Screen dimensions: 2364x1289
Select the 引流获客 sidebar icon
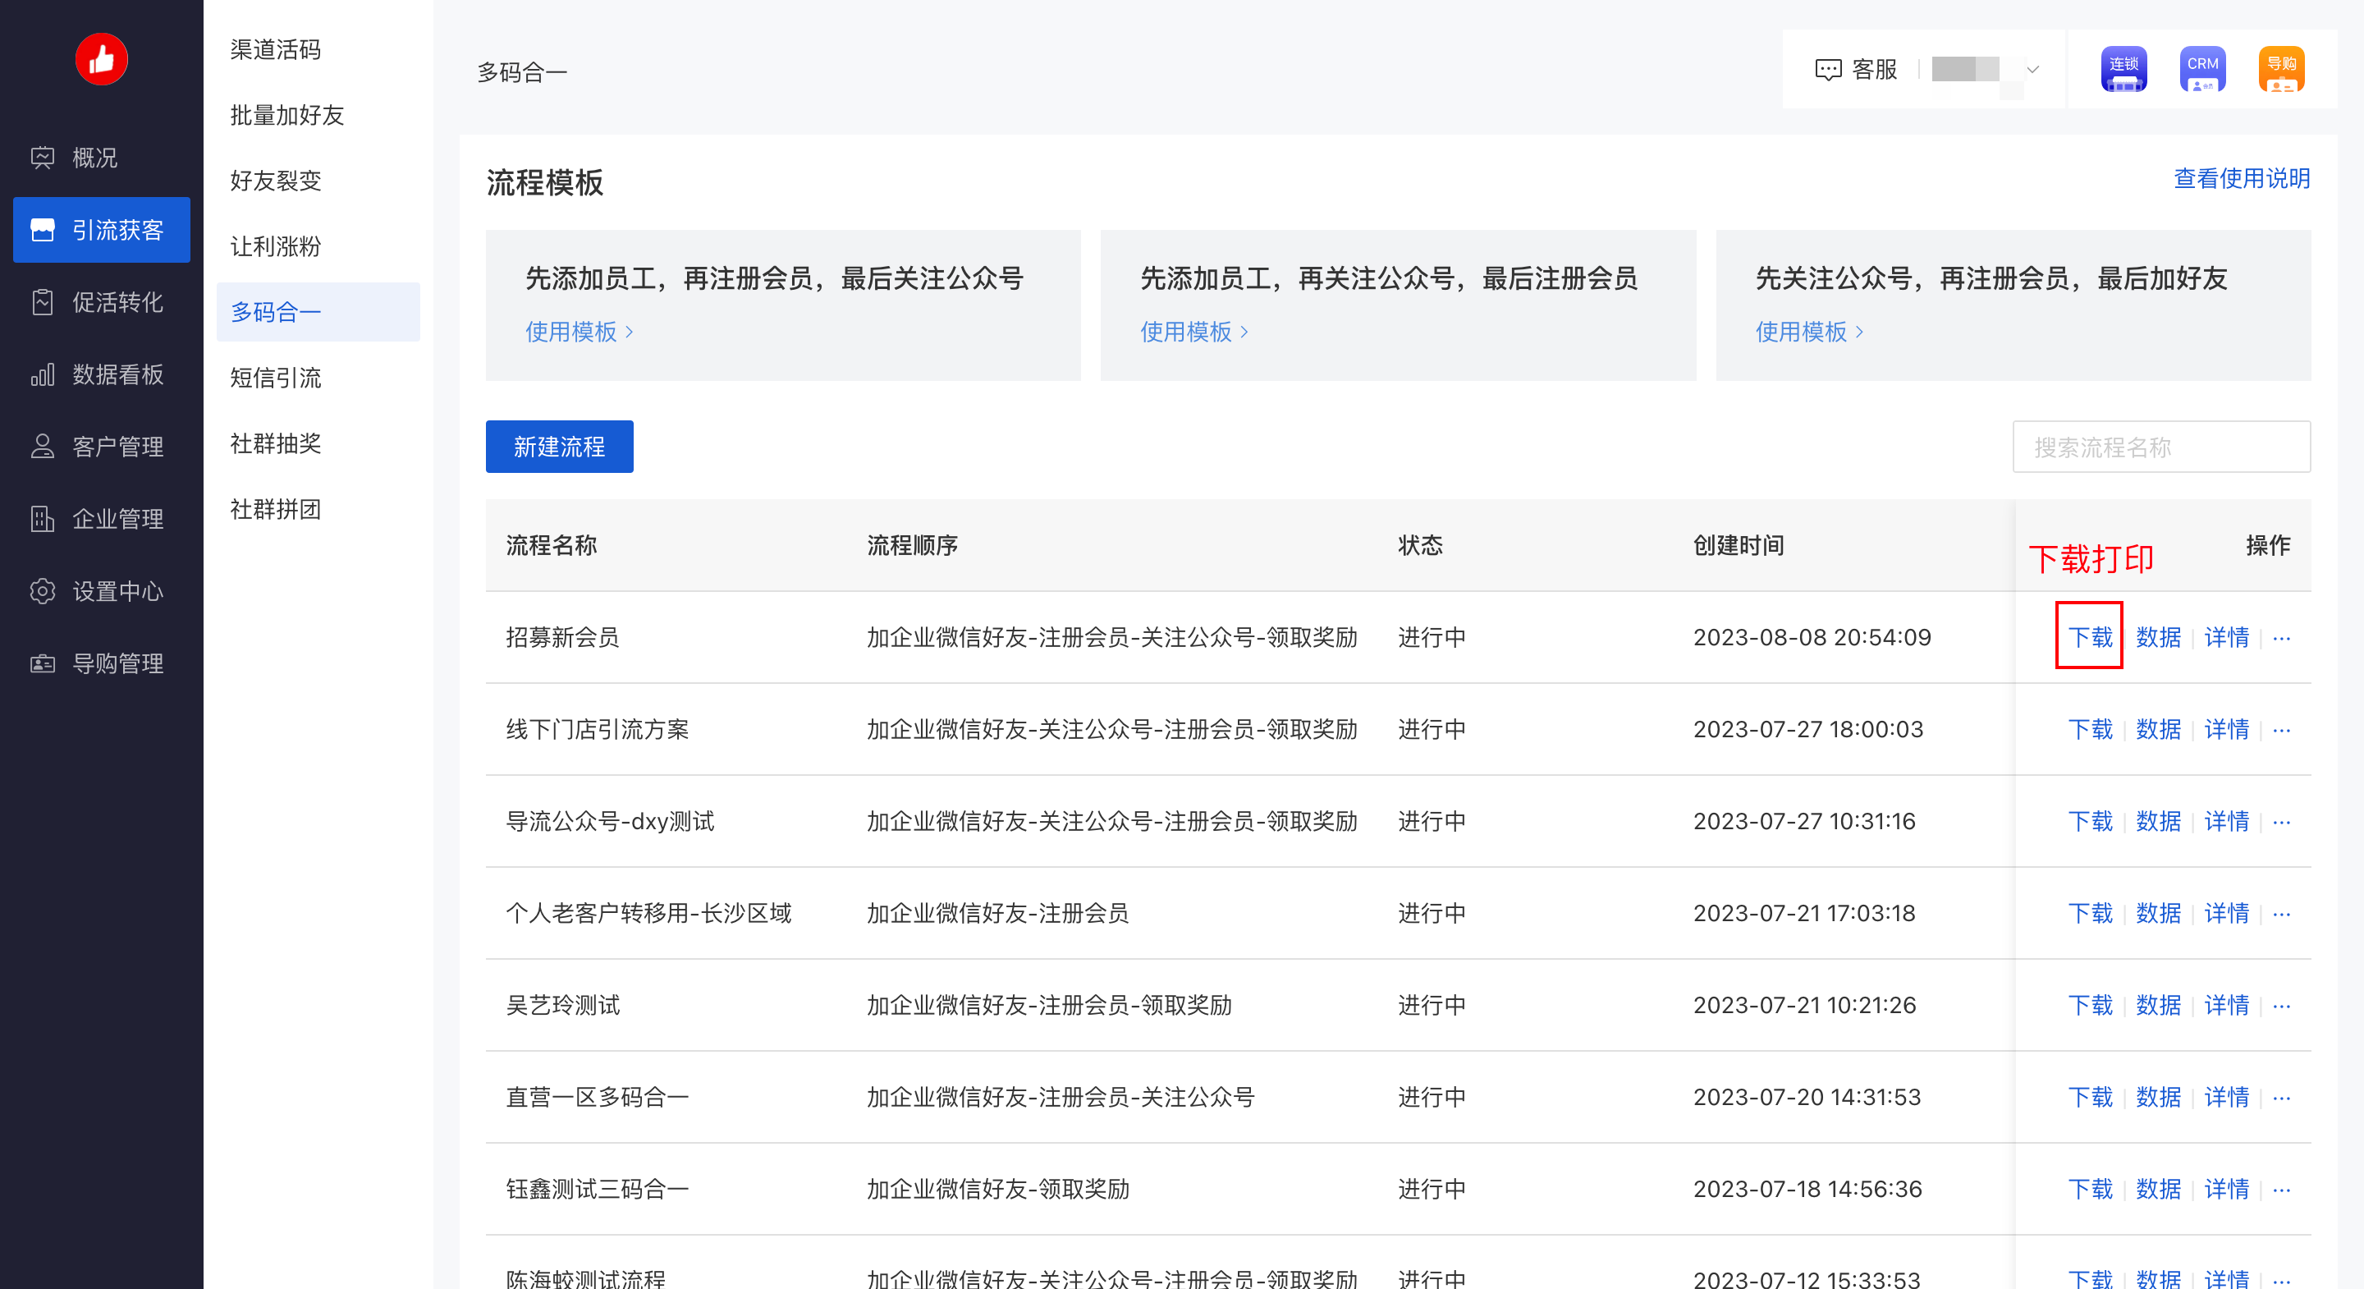click(x=42, y=230)
